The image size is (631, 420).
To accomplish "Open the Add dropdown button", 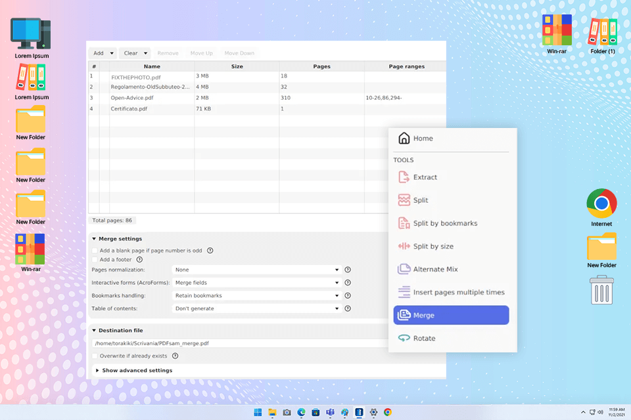I will click(x=103, y=53).
